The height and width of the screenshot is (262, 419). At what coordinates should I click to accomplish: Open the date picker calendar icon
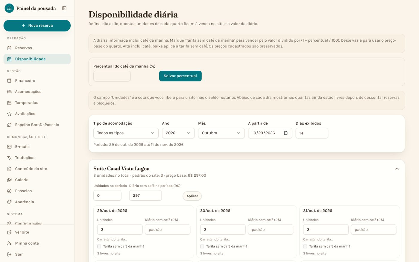pos(286,133)
